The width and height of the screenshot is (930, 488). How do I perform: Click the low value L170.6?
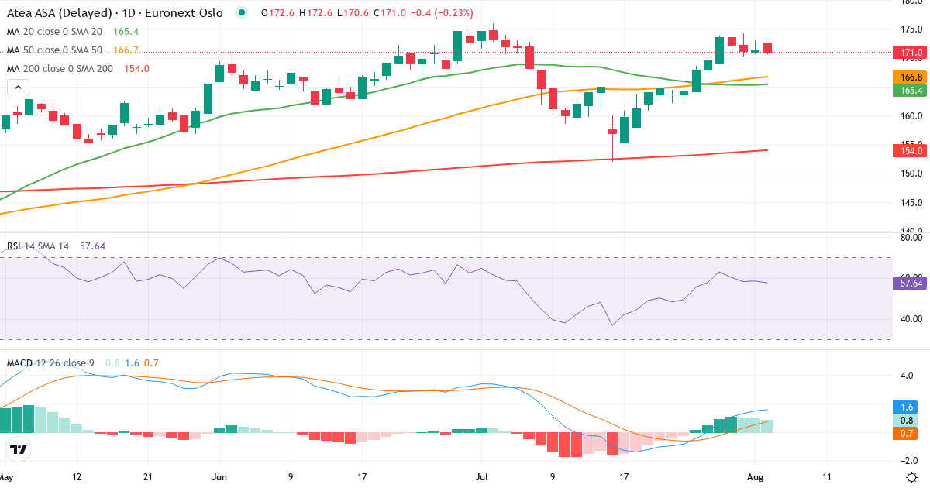point(351,13)
